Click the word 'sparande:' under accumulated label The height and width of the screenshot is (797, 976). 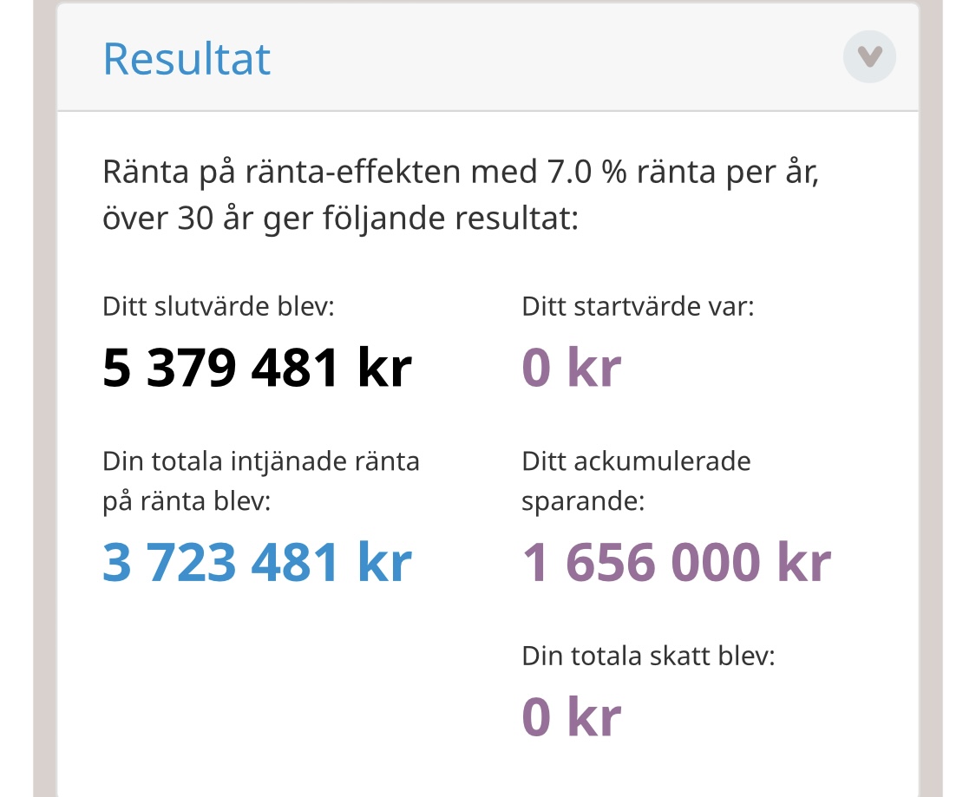click(x=583, y=500)
